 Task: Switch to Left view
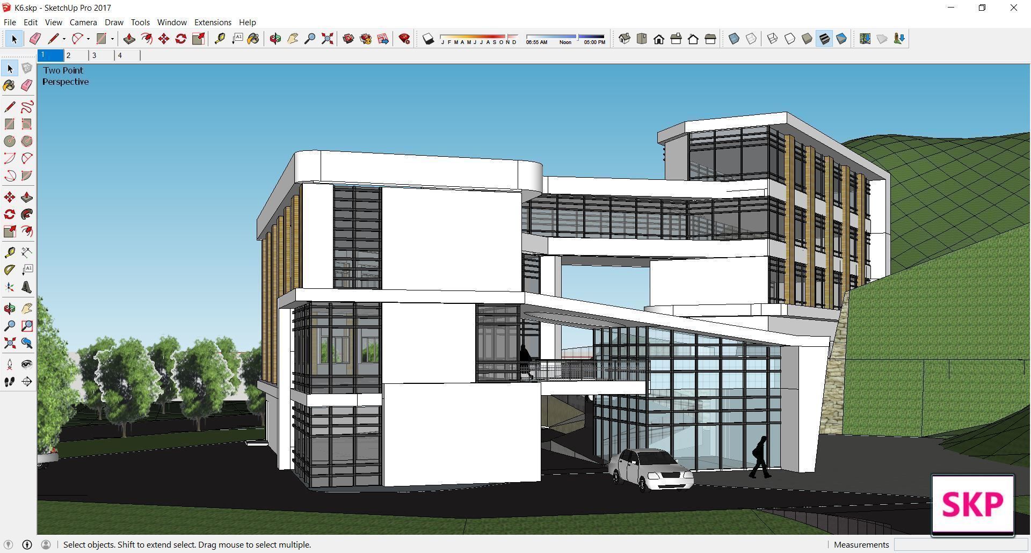(x=710, y=39)
